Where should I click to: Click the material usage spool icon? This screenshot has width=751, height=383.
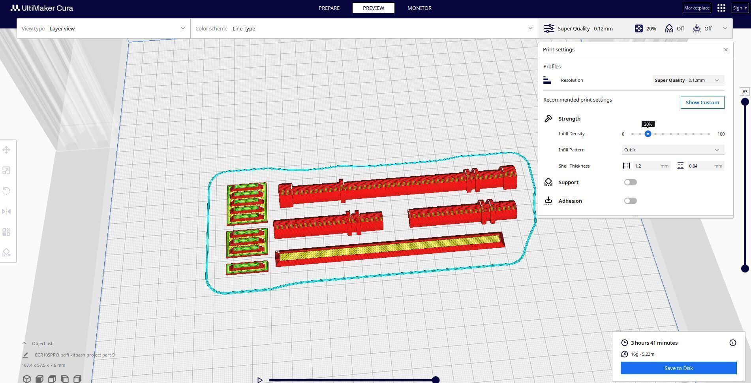625,354
